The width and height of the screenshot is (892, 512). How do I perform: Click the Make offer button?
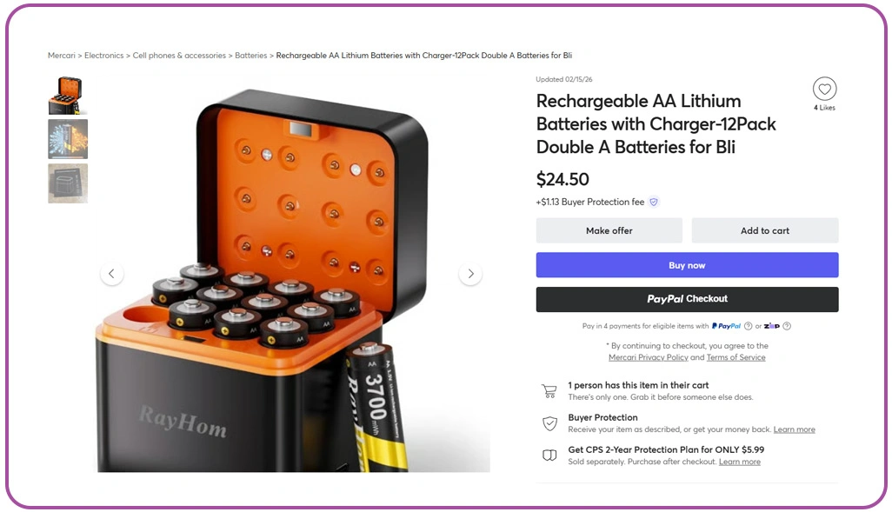(x=609, y=230)
